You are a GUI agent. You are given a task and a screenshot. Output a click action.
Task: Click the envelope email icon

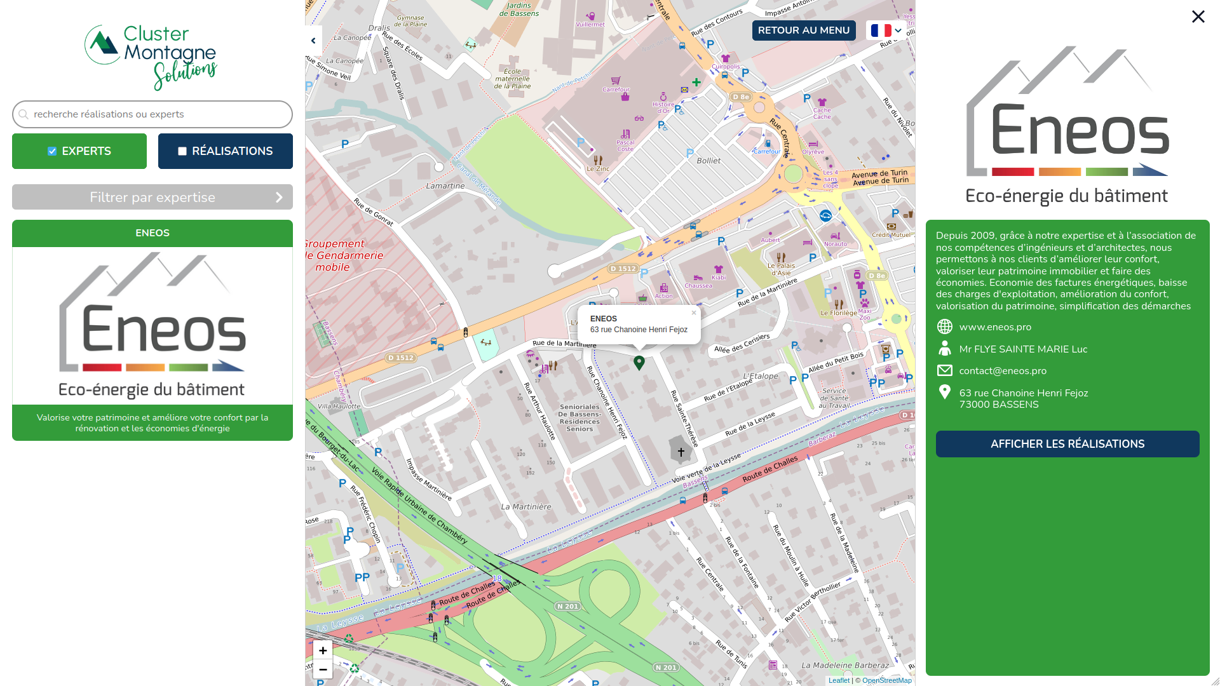point(945,370)
